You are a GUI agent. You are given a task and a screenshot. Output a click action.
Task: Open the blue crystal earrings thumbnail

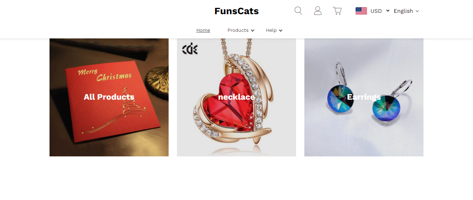(x=364, y=97)
